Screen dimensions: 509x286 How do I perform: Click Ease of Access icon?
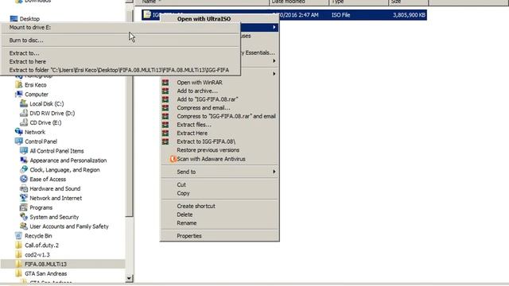pos(24,179)
